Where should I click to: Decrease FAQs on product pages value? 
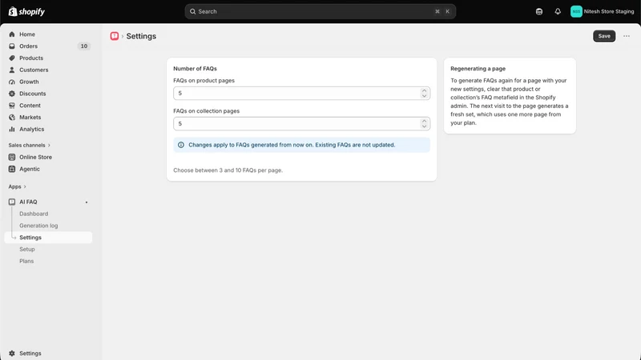(x=424, y=96)
